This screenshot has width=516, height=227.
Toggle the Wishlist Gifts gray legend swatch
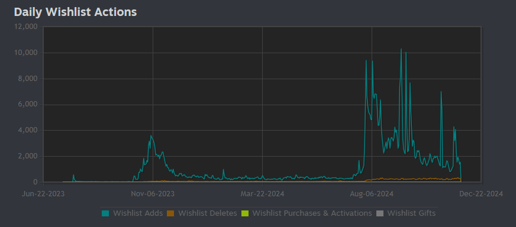pos(380,213)
